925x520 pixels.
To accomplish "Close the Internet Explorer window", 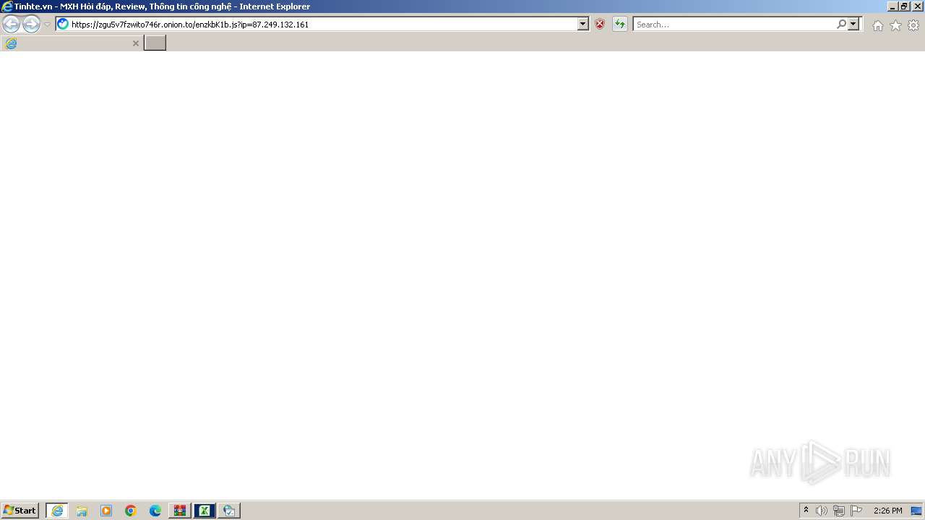I will point(917,6).
